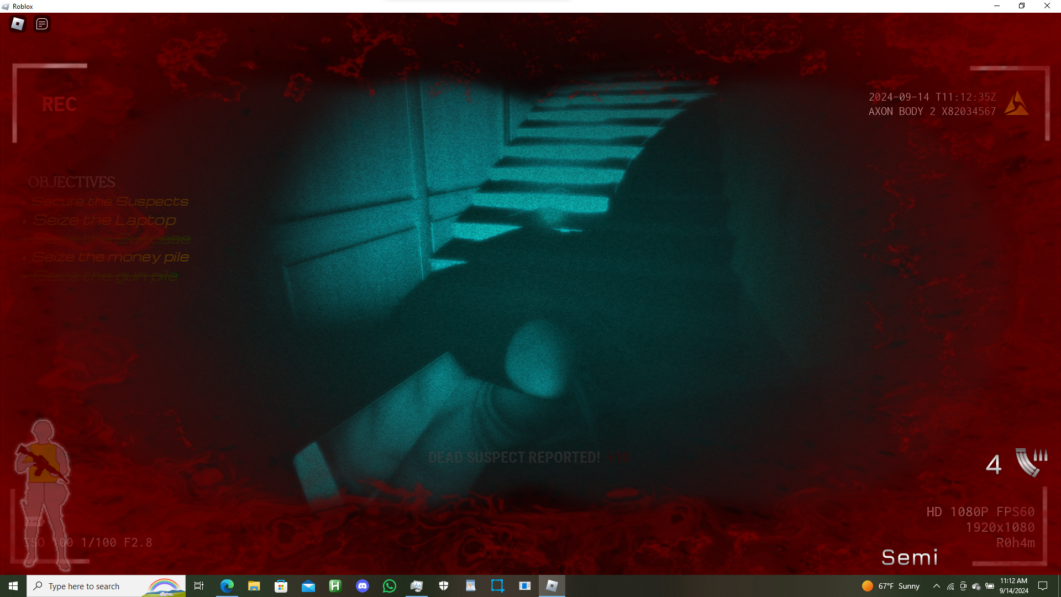The height and width of the screenshot is (597, 1061).
Task: Open Discord from the taskbar
Action: tap(363, 586)
